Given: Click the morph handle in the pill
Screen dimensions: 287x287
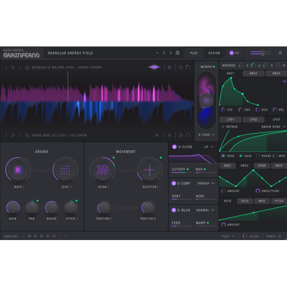Looking at the screenshot, I should coord(206,100).
